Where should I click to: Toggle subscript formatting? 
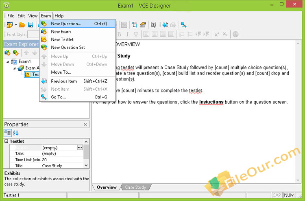click(x=225, y=34)
